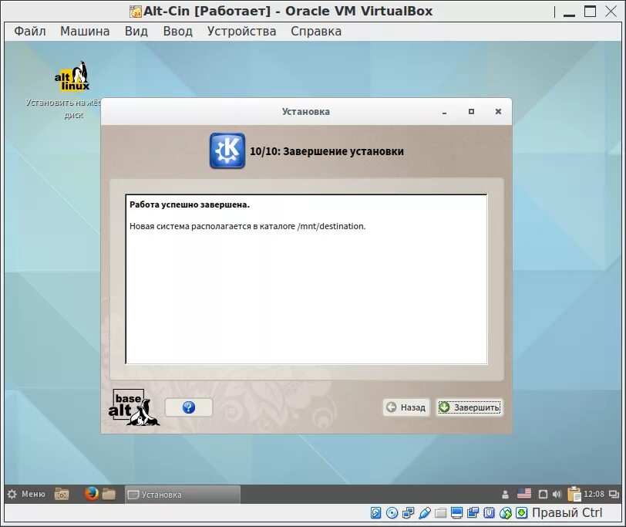626x527 pixels.
Task: Open the Машина menu
Action: [x=85, y=31]
